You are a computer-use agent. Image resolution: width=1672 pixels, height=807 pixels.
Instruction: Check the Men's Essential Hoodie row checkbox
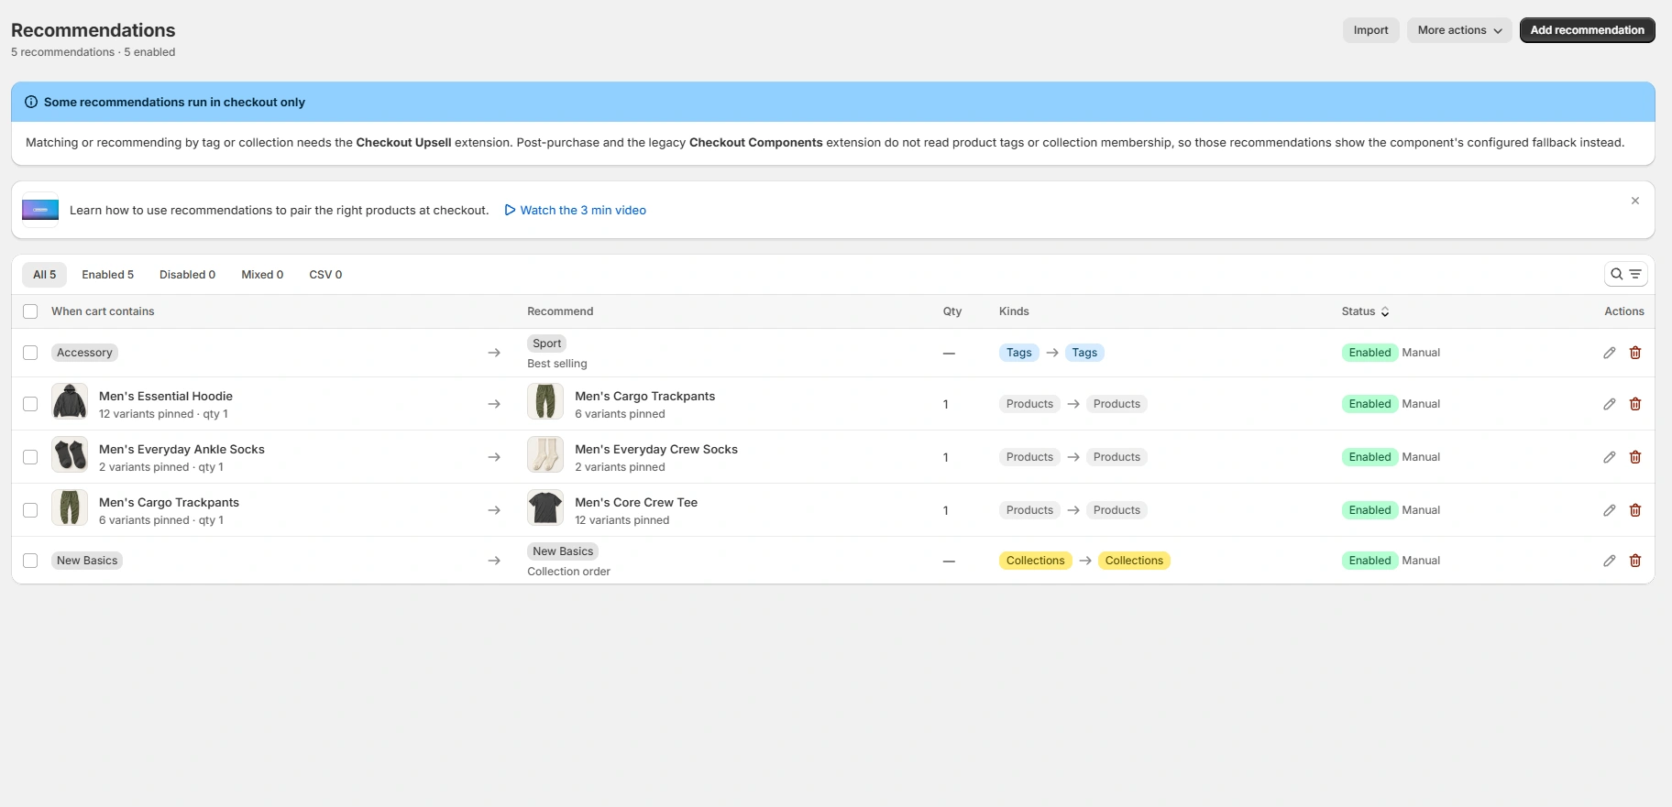coord(30,404)
